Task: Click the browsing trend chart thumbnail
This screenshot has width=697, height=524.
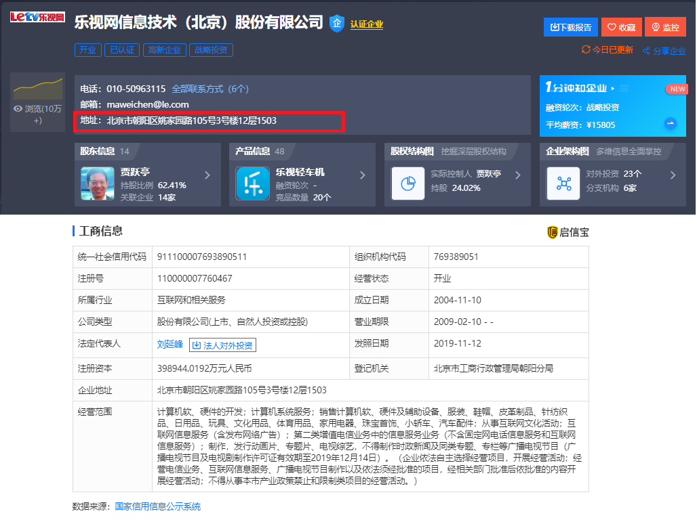Action: tap(38, 89)
